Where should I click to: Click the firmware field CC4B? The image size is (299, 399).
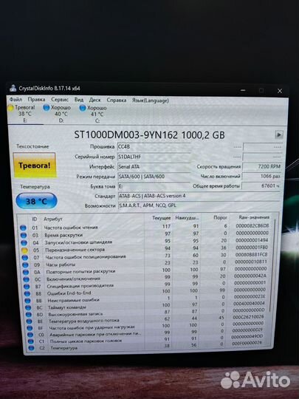coord(154,147)
